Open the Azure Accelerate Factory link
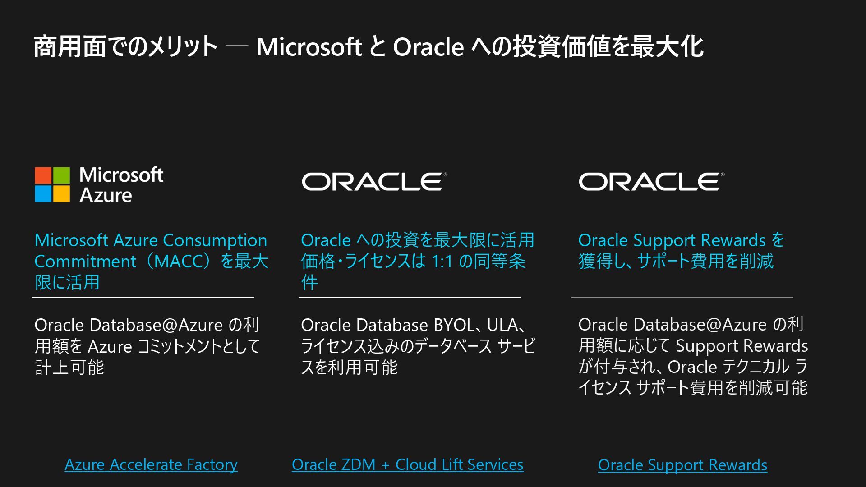Image resolution: width=866 pixels, height=487 pixels. point(151,464)
